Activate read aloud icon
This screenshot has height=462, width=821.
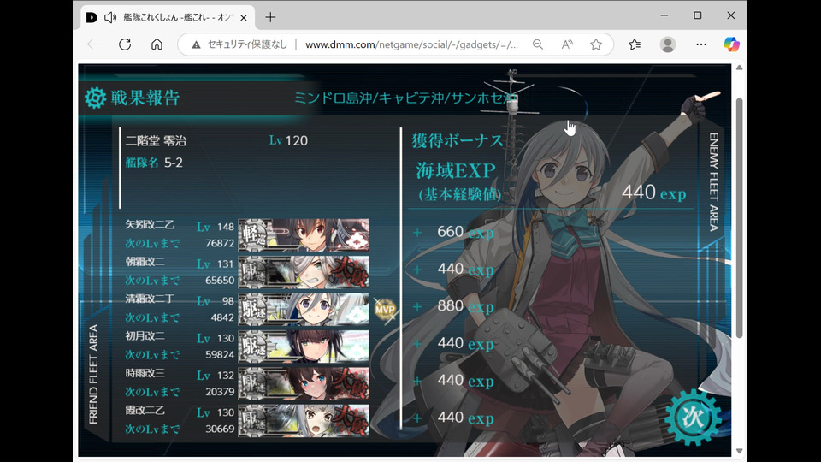tap(566, 44)
